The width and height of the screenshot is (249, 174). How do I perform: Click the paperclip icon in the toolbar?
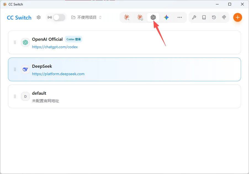pyautogui.click(x=224, y=17)
